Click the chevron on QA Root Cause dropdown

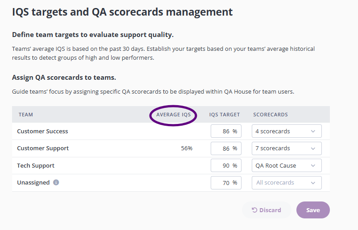pos(313,165)
